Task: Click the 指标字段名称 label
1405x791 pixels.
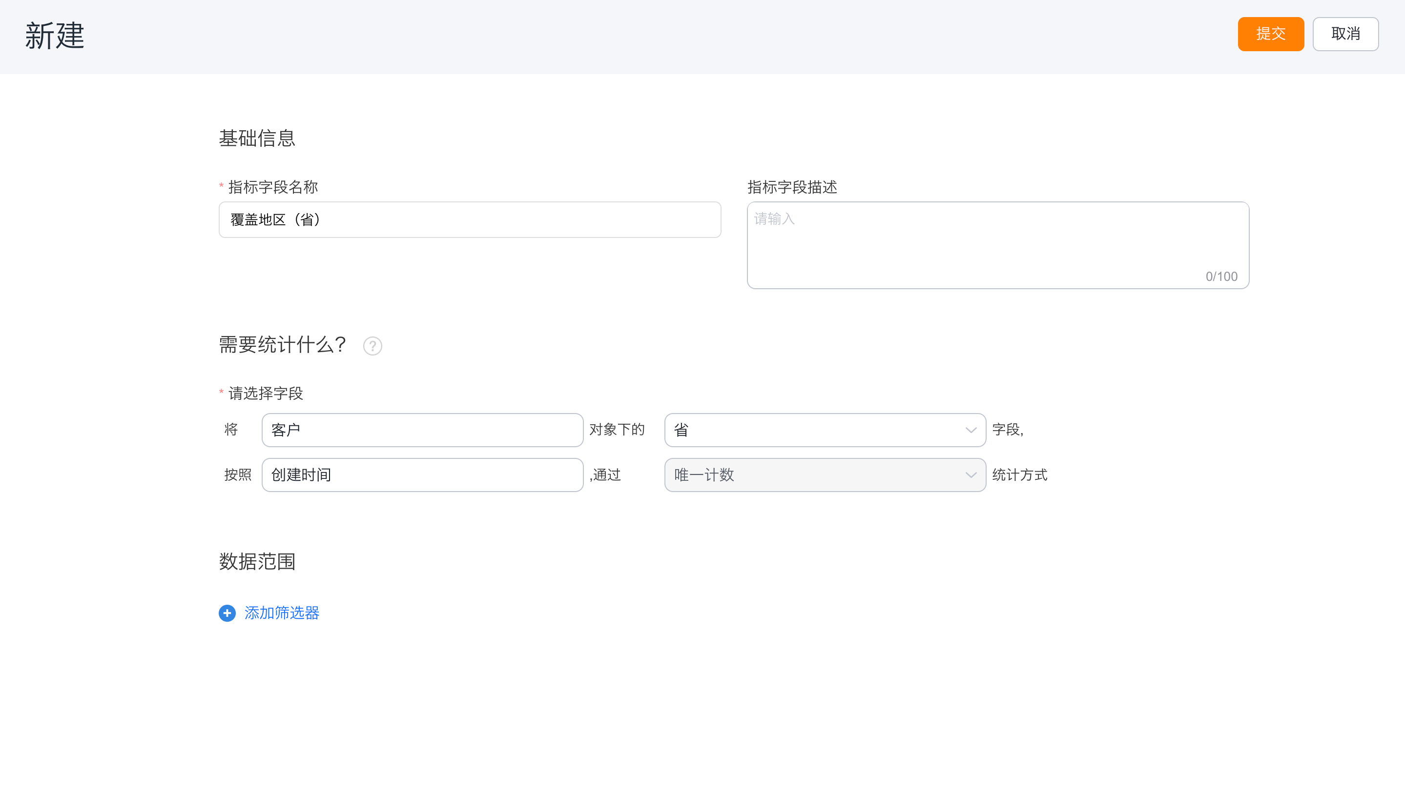Action: coord(273,187)
